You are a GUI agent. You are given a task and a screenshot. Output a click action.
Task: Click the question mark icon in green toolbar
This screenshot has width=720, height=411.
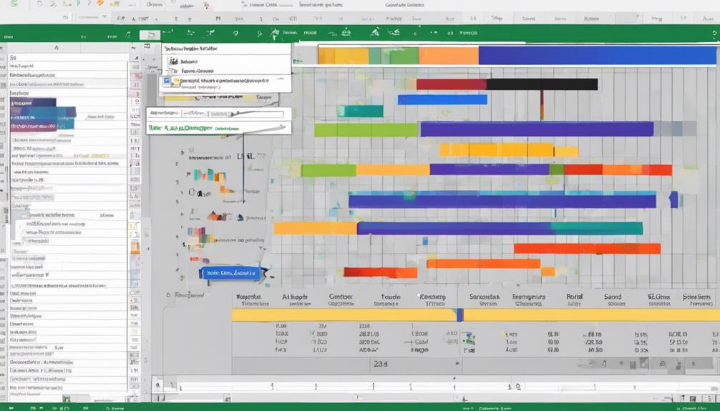pos(235,34)
